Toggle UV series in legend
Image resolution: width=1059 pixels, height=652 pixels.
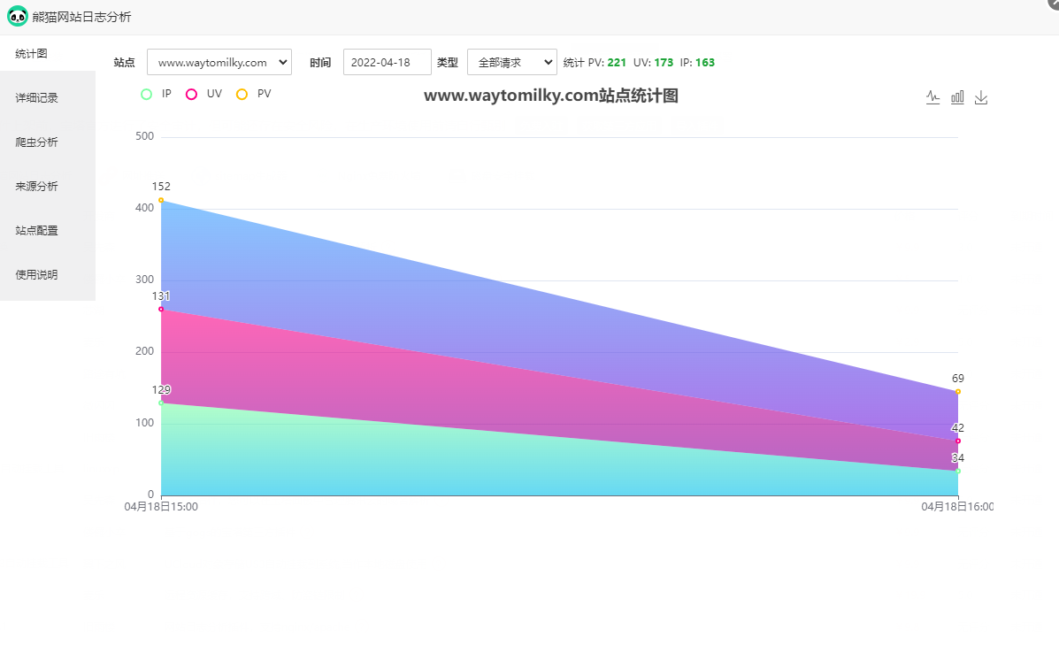pos(204,94)
